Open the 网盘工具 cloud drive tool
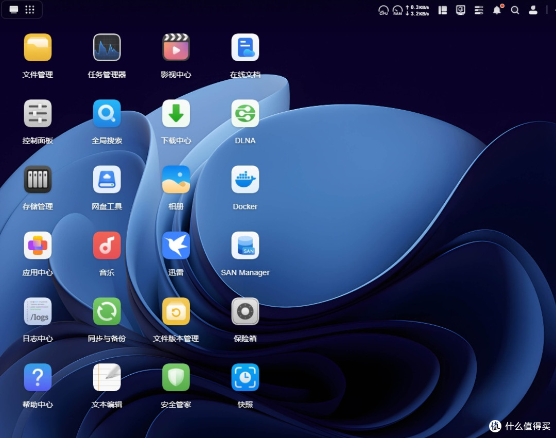This screenshot has width=556, height=438. click(107, 179)
